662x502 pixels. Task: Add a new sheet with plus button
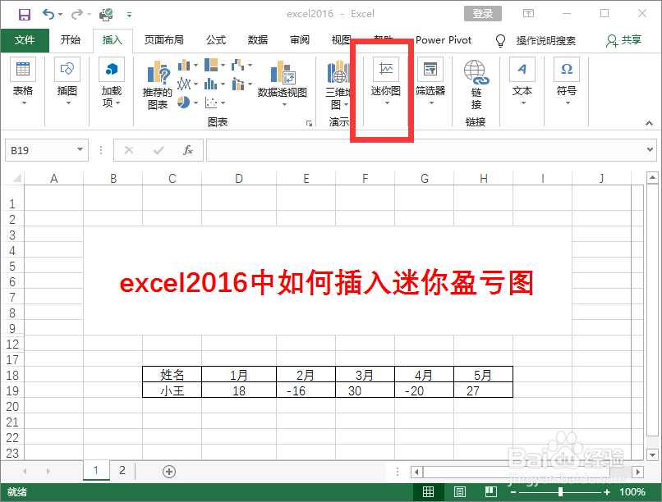pos(169,471)
